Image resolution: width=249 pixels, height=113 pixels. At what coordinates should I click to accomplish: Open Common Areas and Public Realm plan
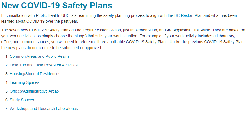(39, 56)
